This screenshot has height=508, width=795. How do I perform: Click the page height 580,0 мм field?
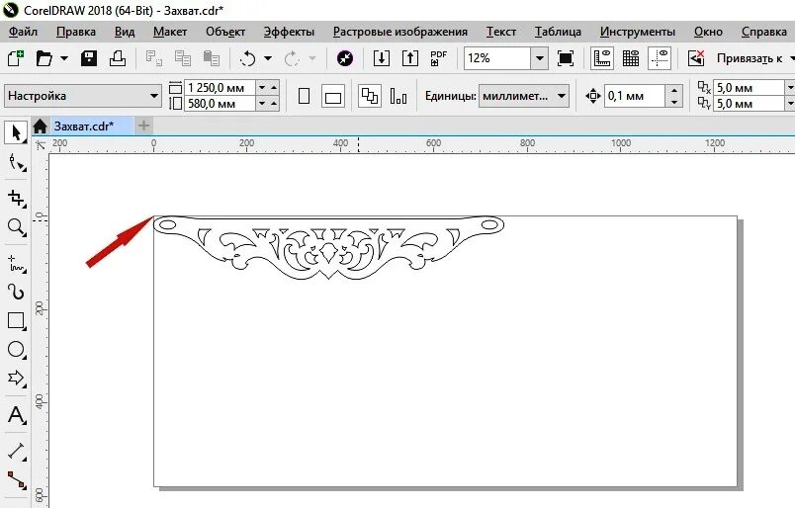point(220,104)
